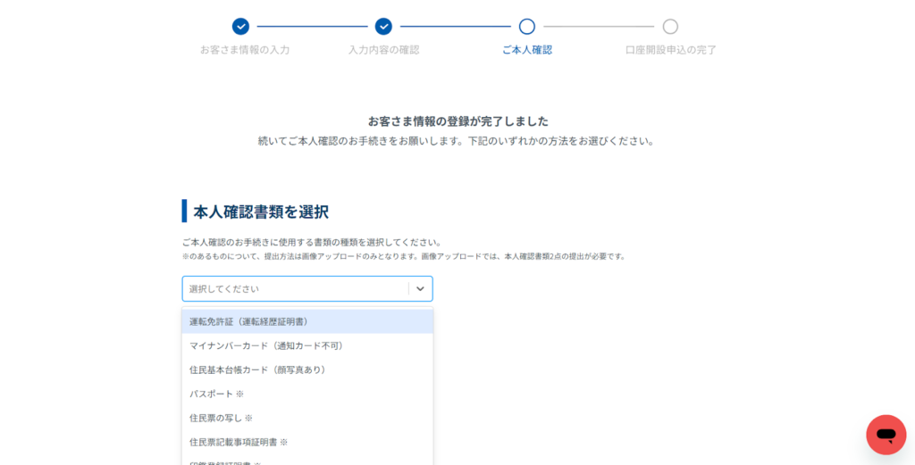This screenshot has height=465, width=915.
Task: Click the ご本人確認 step label
Action: [527, 50]
